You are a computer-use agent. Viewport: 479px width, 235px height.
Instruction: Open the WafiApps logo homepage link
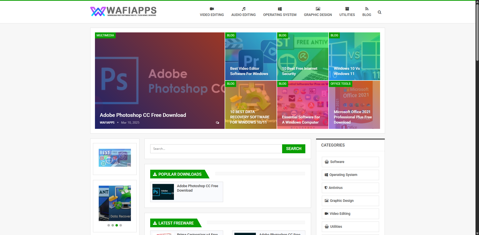123,11
